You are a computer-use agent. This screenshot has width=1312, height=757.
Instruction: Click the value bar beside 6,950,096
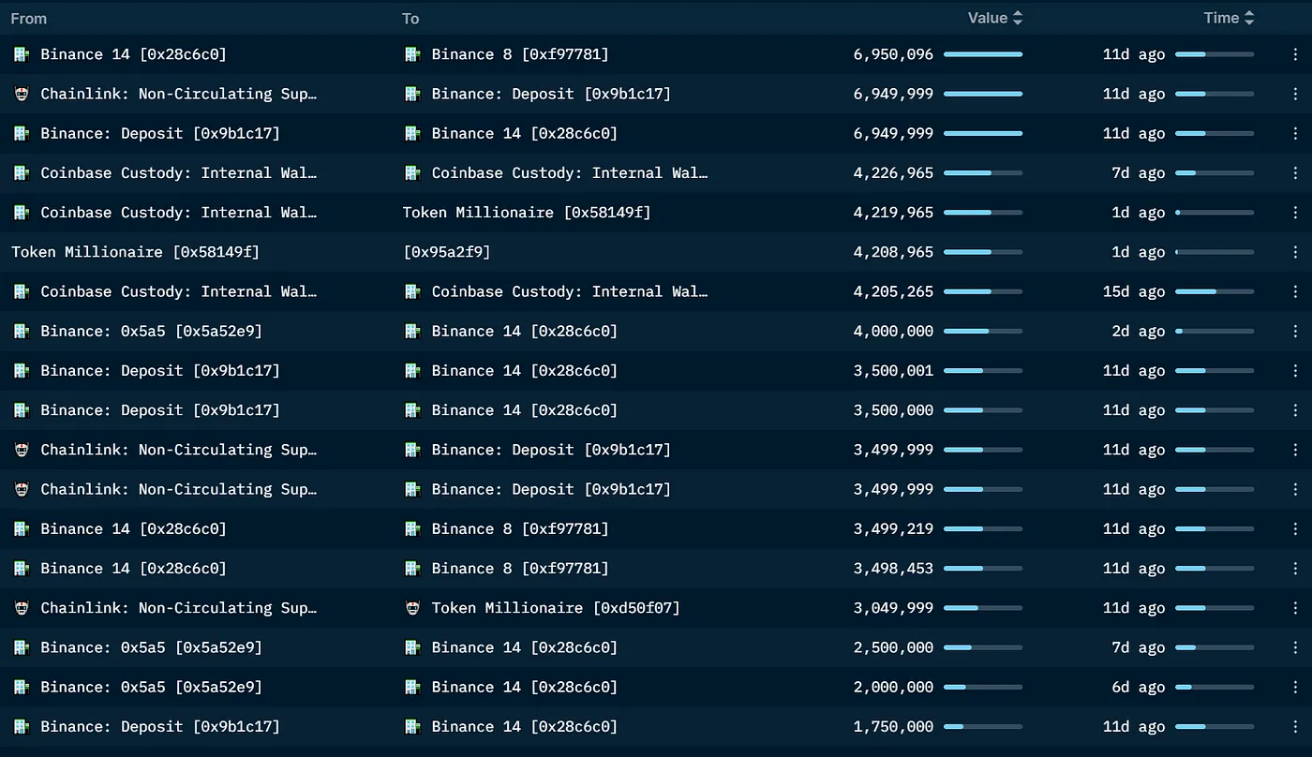(x=982, y=54)
